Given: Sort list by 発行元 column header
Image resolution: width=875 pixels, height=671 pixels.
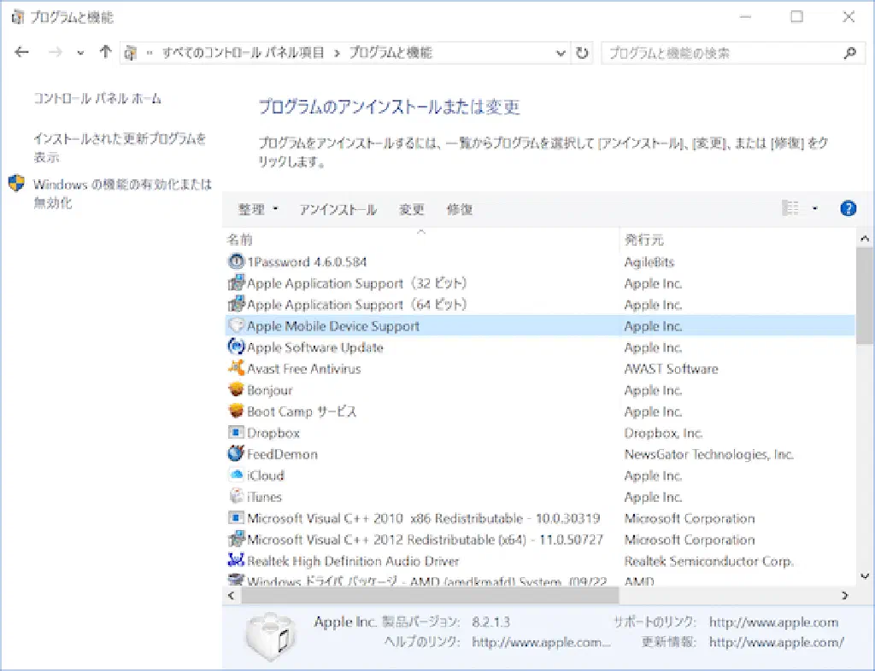Looking at the screenshot, I should coord(644,240).
